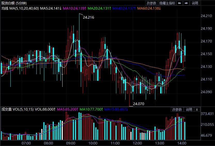Click 改参数 in the main chart header
This screenshot has height=146, width=215.
pos(151,3)
